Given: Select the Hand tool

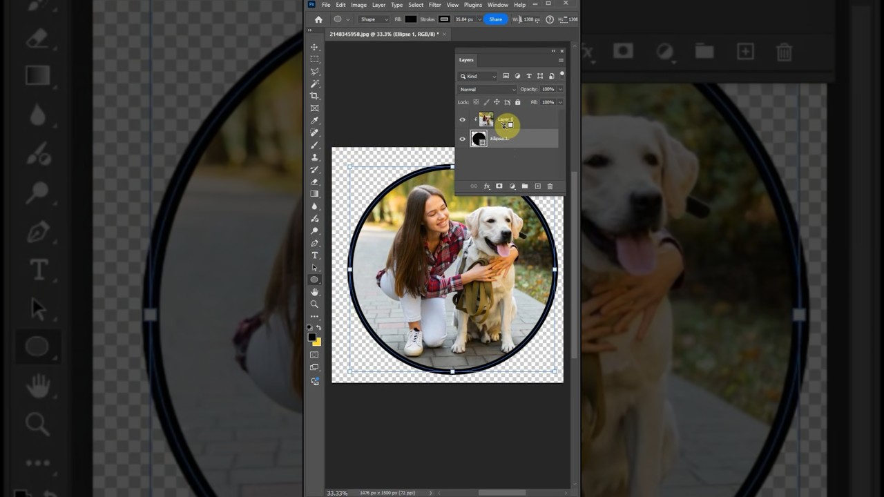Looking at the screenshot, I should click(x=314, y=292).
